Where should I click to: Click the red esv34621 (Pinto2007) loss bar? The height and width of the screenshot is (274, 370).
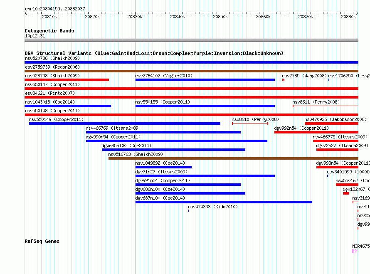click(191, 97)
